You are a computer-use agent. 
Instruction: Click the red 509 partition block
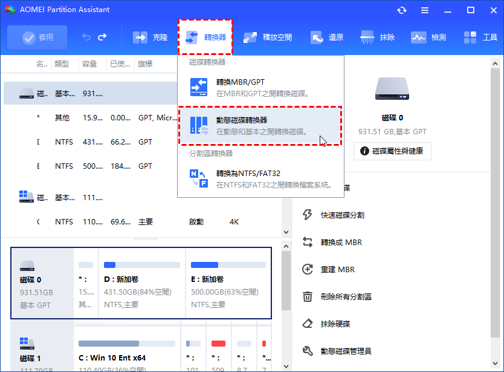pyautogui.click(x=218, y=349)
